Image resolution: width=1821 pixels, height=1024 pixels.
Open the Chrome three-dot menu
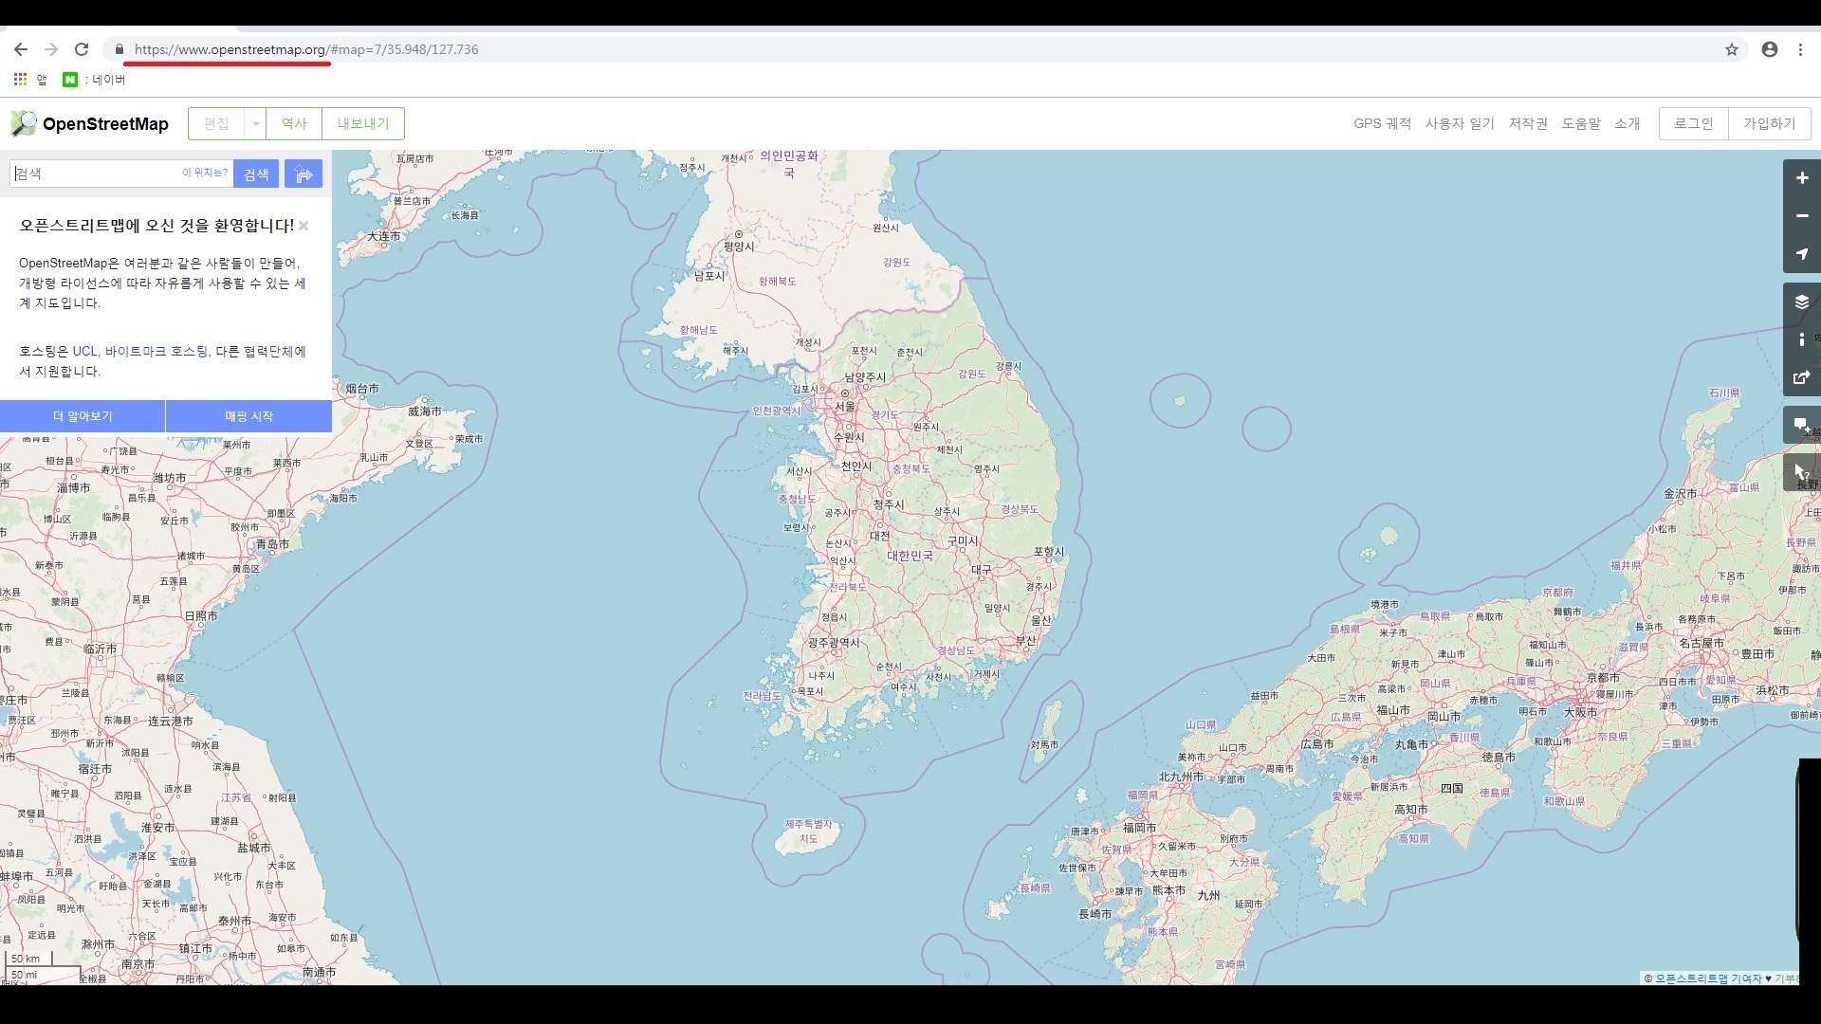[1800, 49]
